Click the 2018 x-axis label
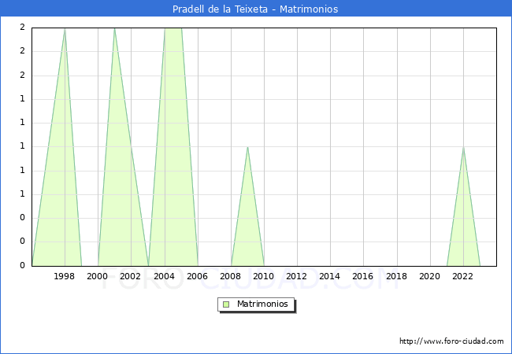Viewport: 512px width, 354px height. (396, 276)
